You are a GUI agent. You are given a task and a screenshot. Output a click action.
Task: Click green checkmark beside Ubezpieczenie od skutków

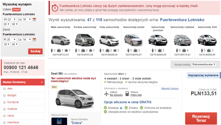(x=105, y=112)
